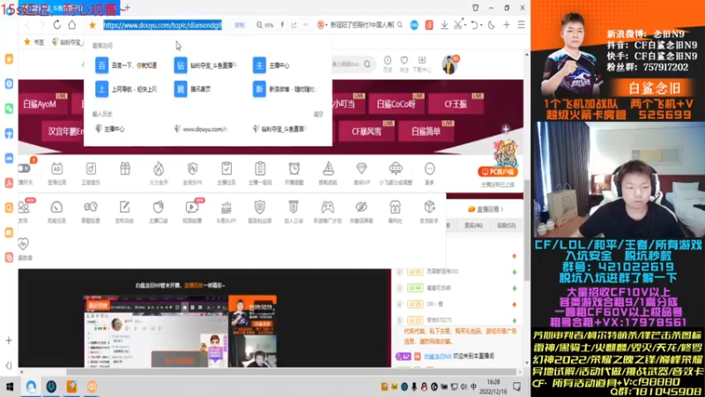
Task: Select 百度一下 frequent site
Action: (x=126, y=65)
